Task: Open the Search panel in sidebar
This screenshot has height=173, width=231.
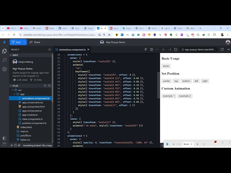Action: (x=4, y=60)
